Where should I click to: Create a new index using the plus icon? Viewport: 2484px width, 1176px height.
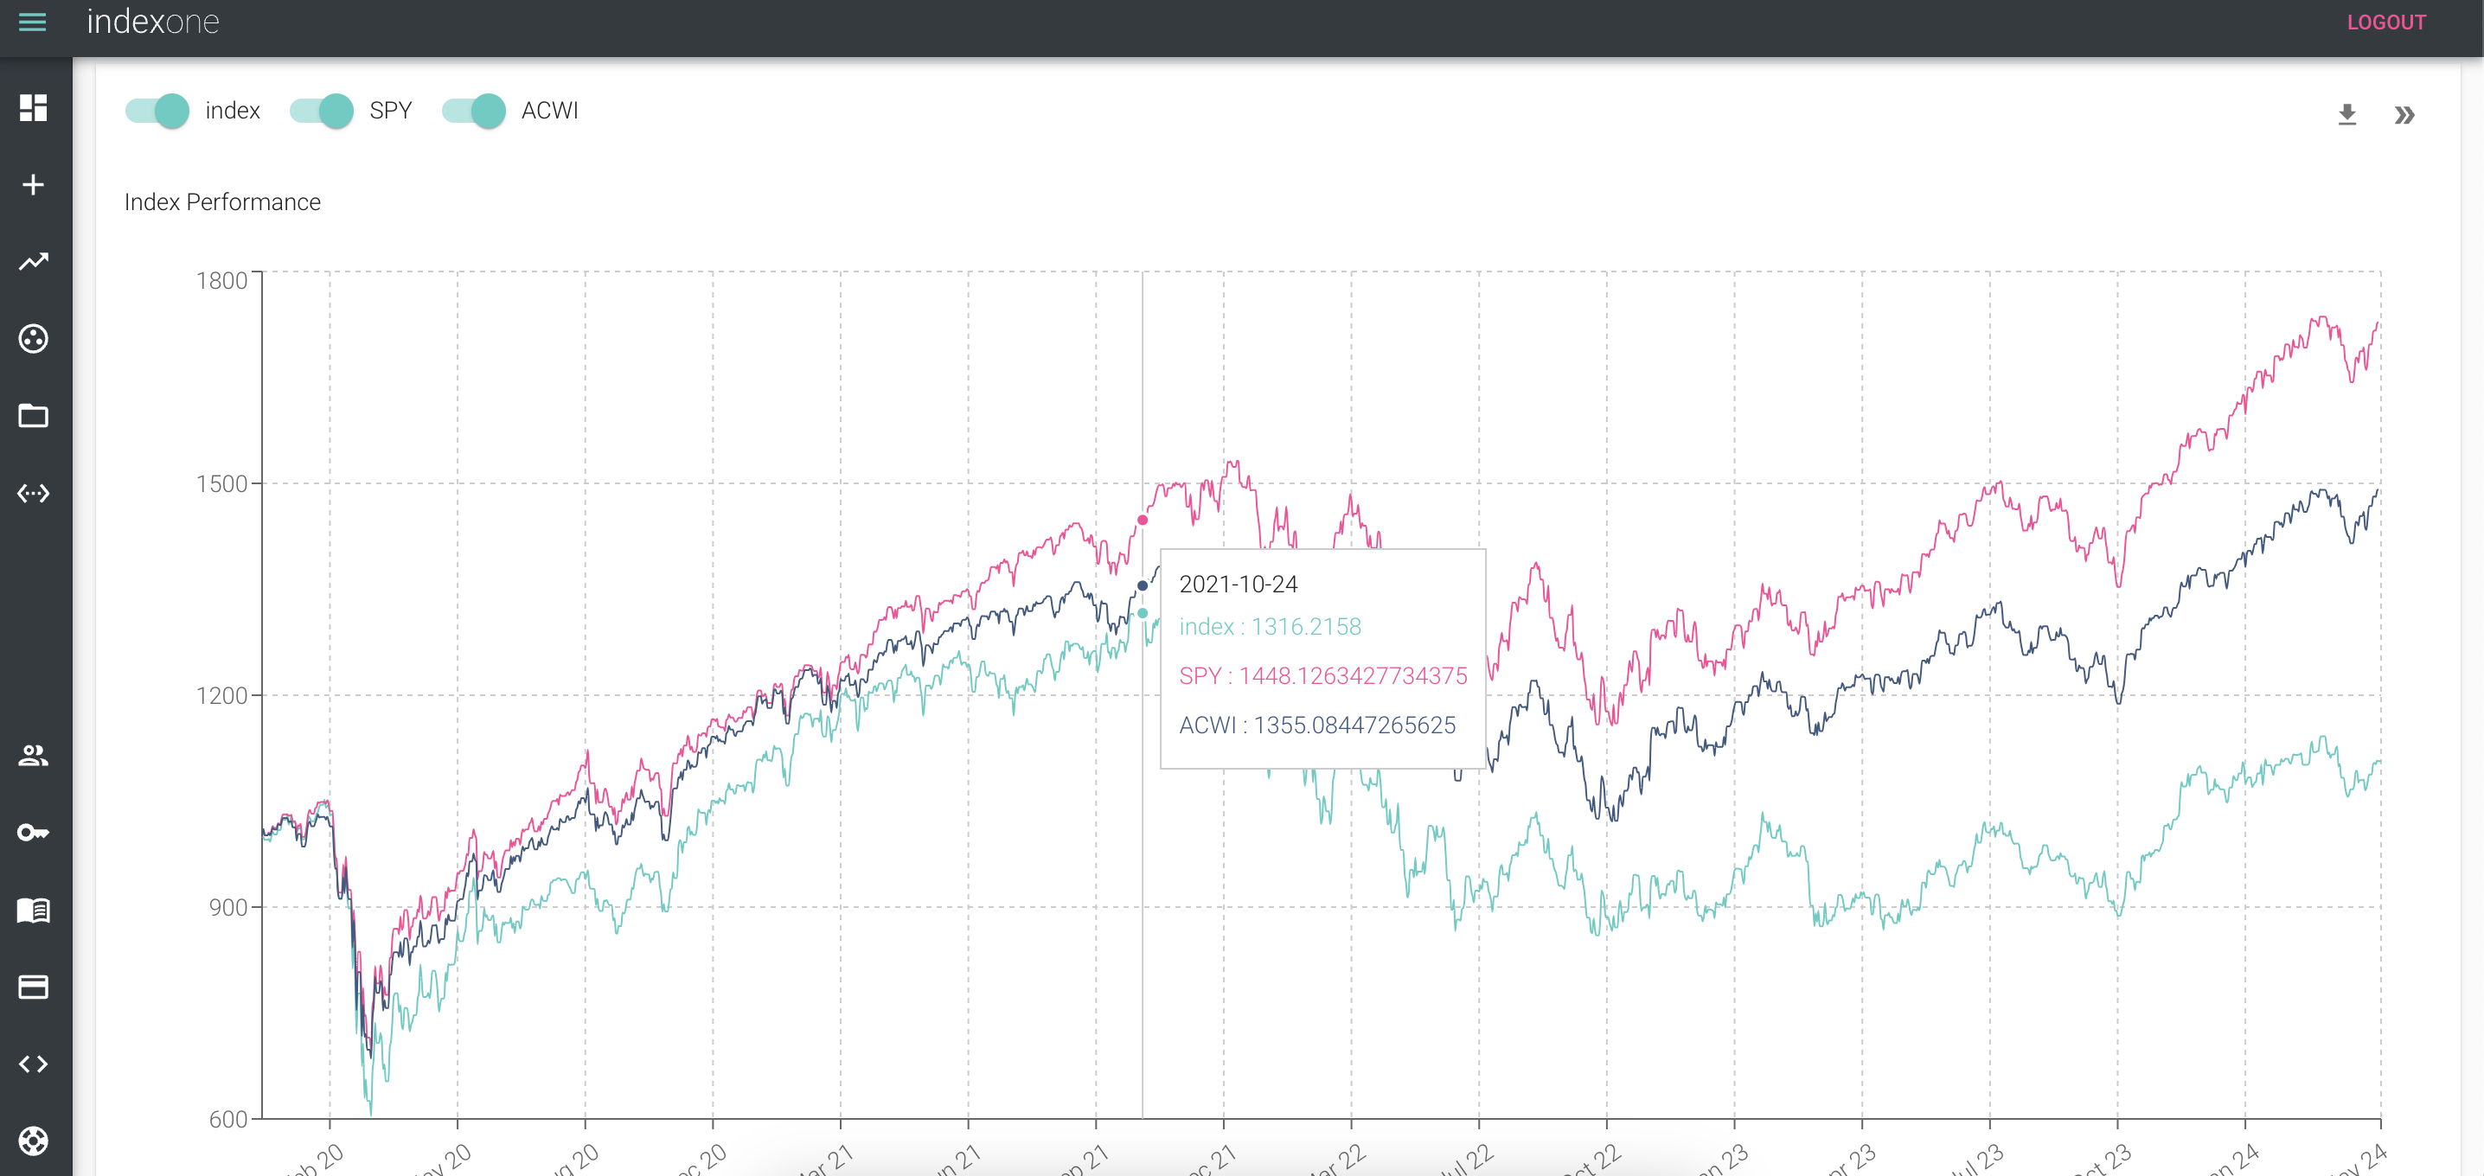coord(33,184)
